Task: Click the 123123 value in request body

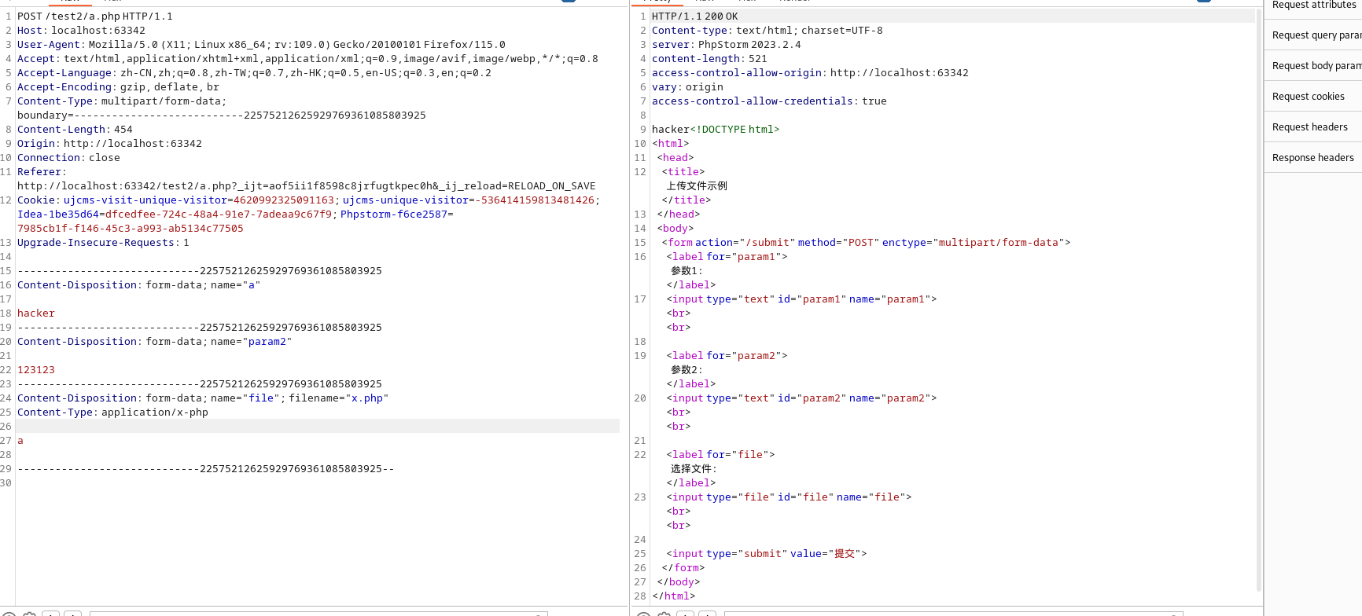Action: 36,370
